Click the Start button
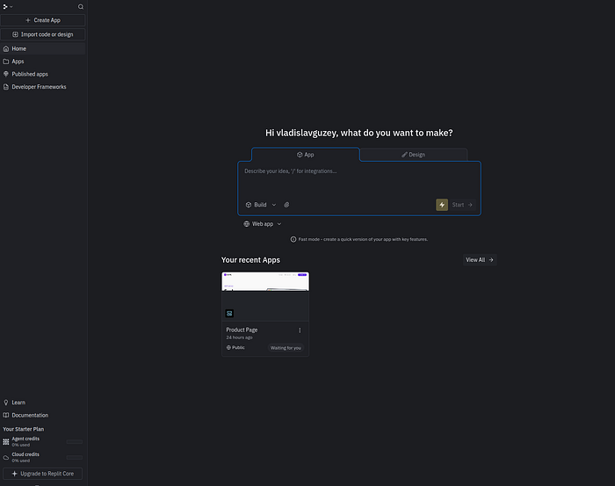Image resolution: width=615 pixels, height=486 pixels. [x=462, y=205]
